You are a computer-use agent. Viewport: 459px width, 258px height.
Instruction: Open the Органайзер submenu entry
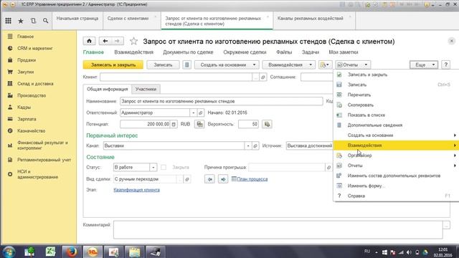(396, 156)
